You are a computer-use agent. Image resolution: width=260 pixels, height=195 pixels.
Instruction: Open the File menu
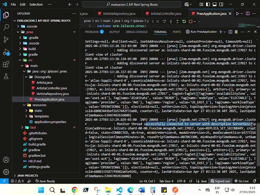tap(14, 5)
